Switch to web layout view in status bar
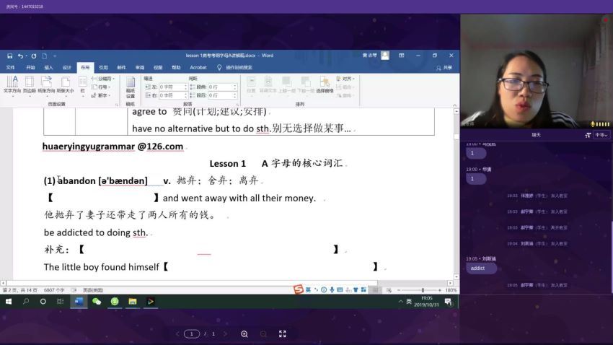The image size is (613, 345). 389,290
